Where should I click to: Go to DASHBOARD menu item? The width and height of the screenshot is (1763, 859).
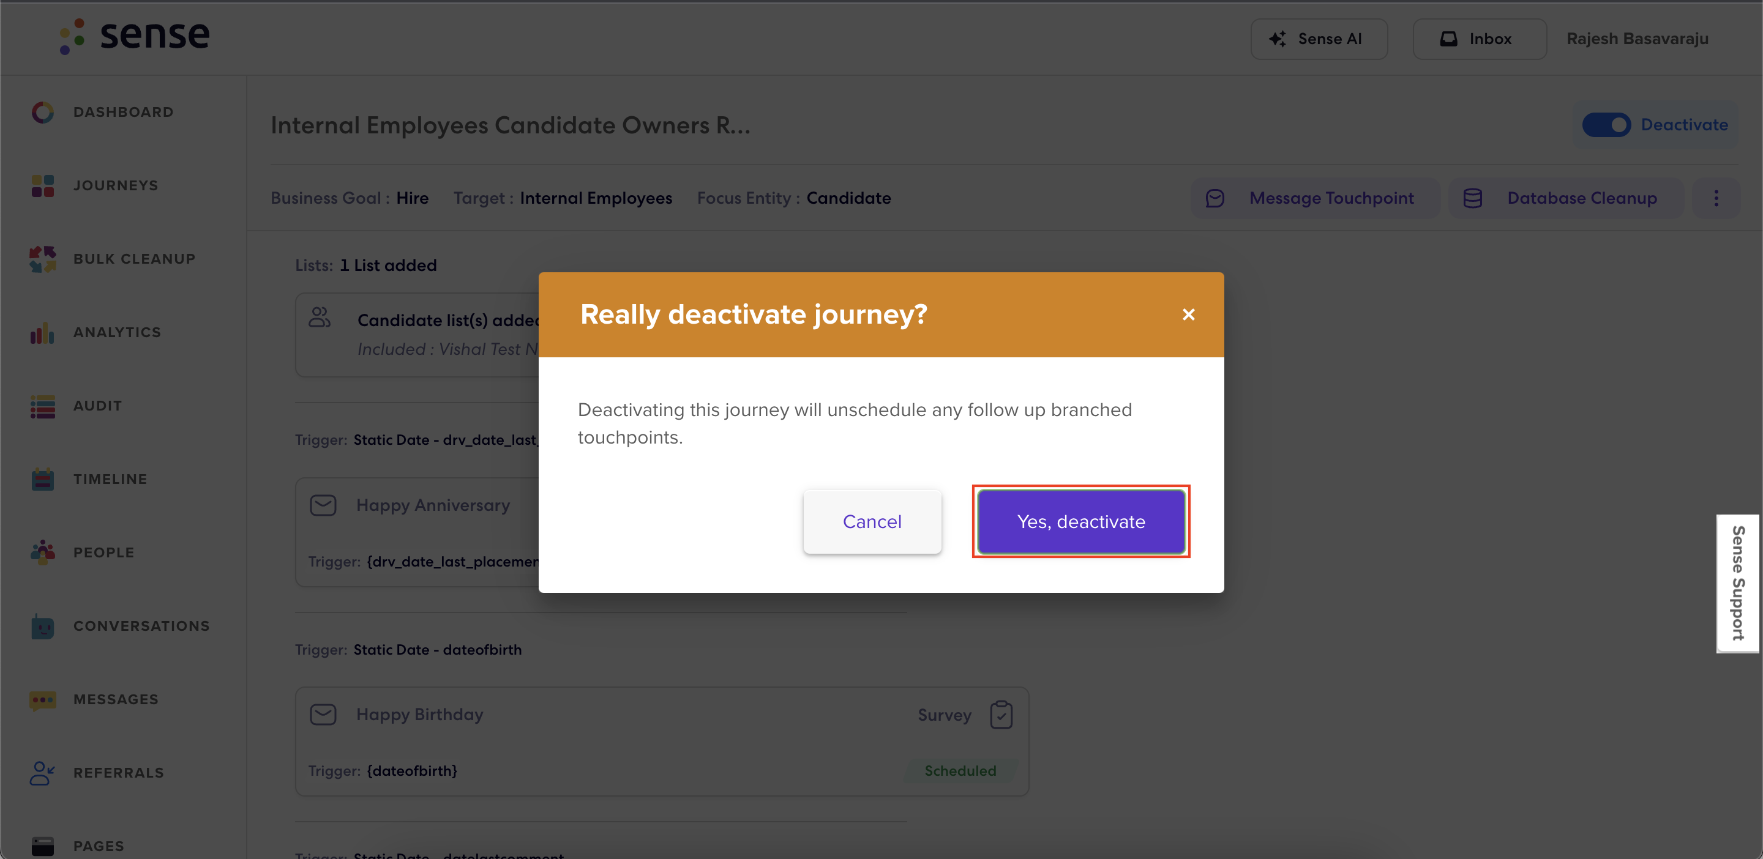click(123, 112)
